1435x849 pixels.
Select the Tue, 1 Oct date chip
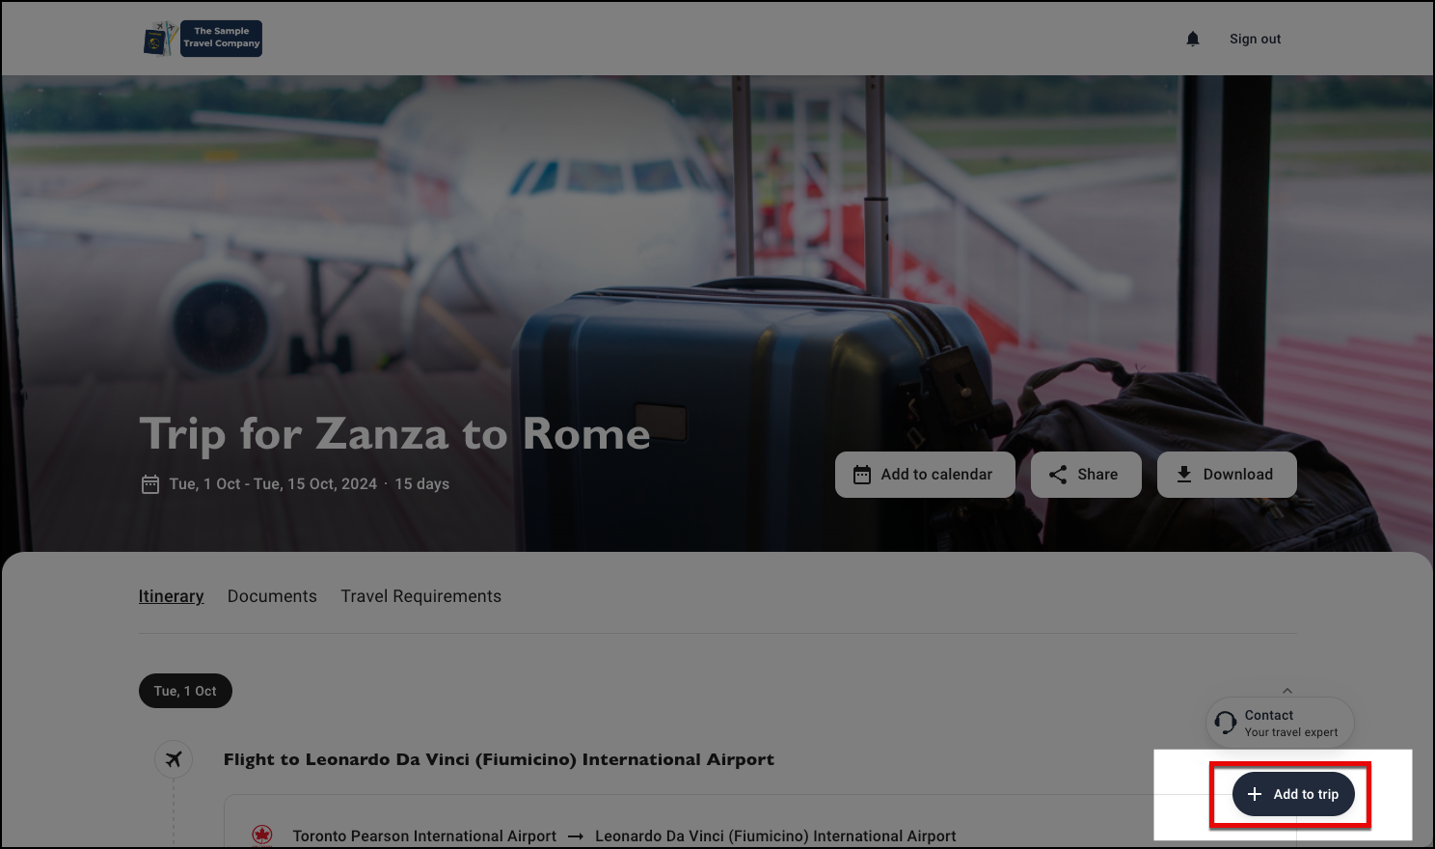point(185,691)
